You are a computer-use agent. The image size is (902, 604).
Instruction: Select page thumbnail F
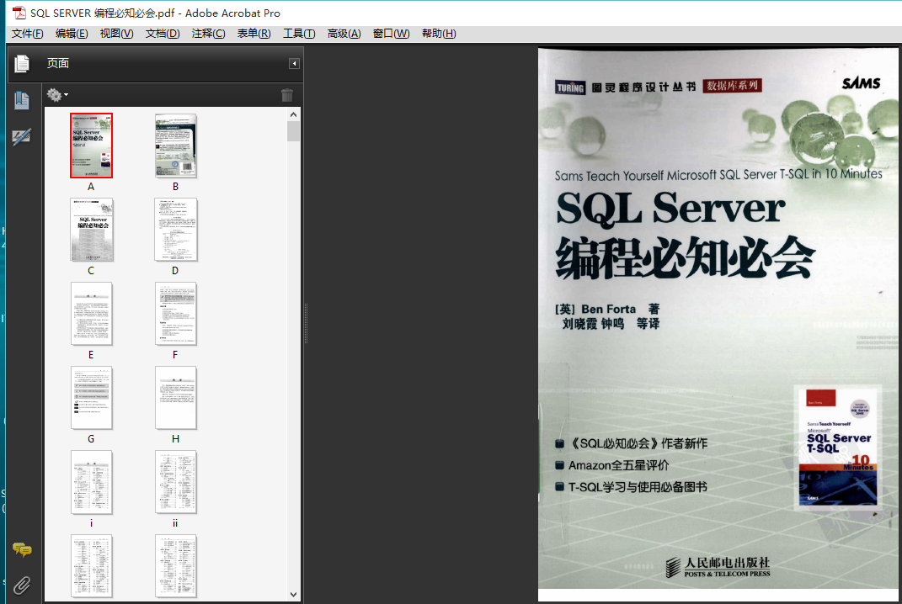(x=175, y=314)
